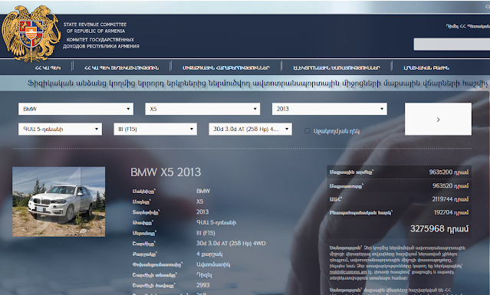Open the ԼՐԱՏՎԱԿԱՆ ԲԱԺԻՆ menu
The image size is (490, 295).
(x=426, y=67)
